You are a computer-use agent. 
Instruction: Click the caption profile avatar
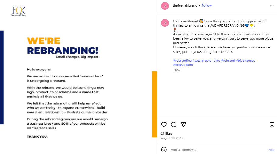[165, 23]
